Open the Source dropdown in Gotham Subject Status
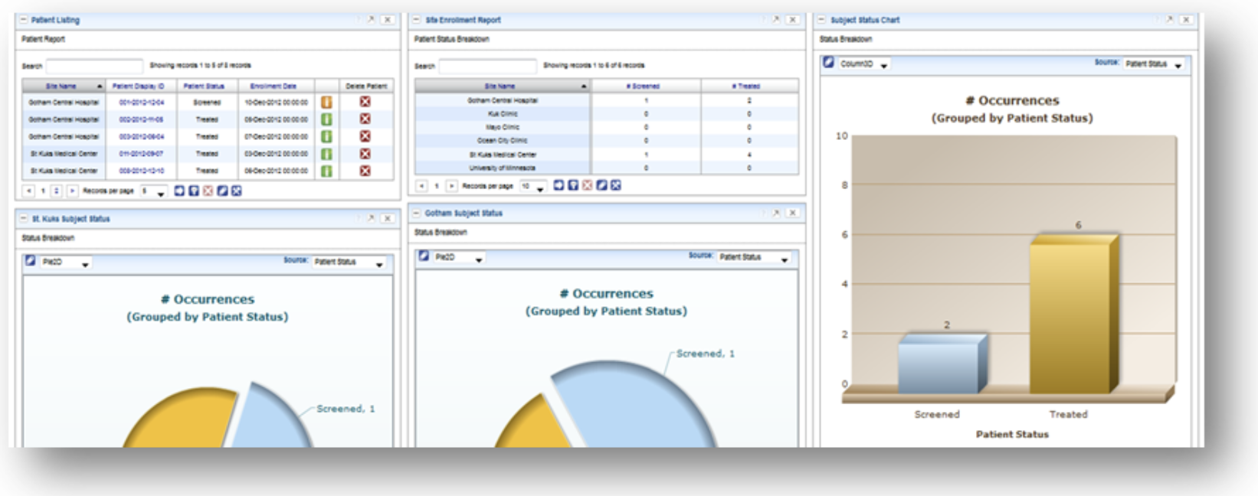This screenshot has height=496, width=1258. [754, 258]
